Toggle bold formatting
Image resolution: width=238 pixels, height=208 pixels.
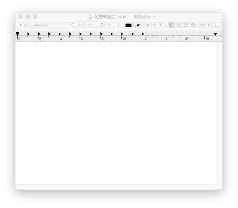point(148,25)
